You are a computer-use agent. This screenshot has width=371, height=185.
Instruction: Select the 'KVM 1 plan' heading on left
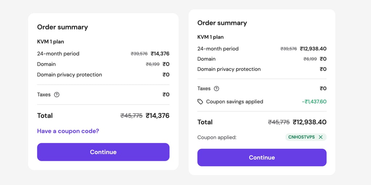[x=51, y=42]
